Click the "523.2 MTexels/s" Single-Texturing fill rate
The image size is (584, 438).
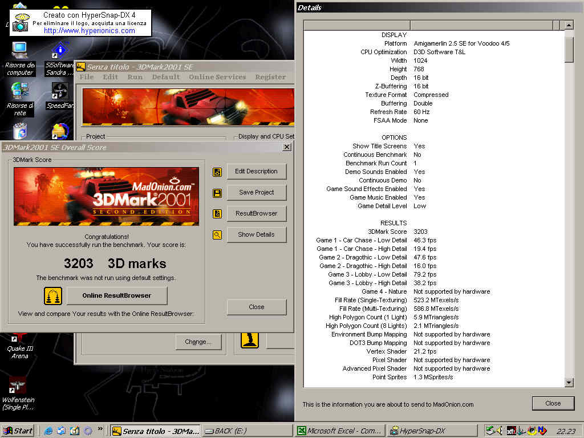point(436,300)
